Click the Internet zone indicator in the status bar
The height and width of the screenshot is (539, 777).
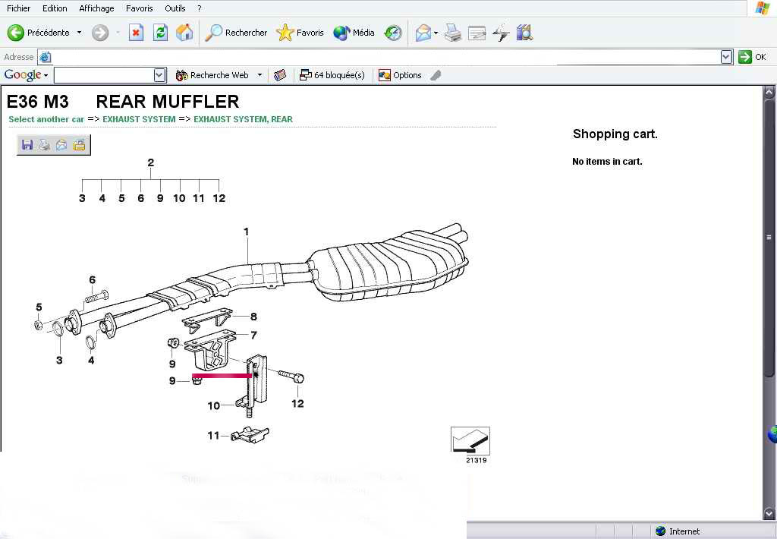click(678, 531)
